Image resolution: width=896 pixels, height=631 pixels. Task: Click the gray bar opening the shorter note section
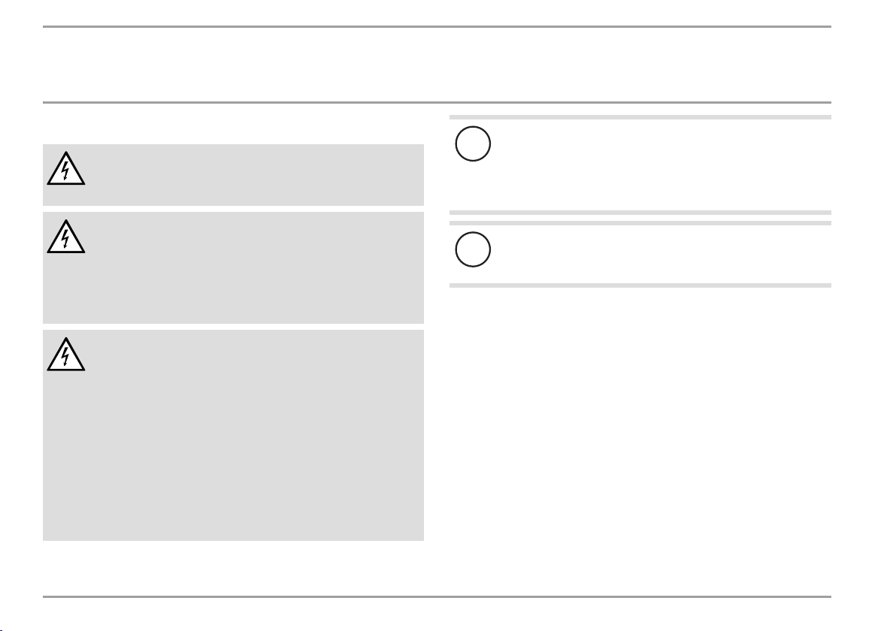pos(640,223)
